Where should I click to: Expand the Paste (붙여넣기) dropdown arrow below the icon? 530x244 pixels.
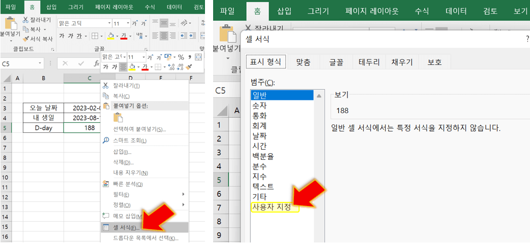[10, 41]
